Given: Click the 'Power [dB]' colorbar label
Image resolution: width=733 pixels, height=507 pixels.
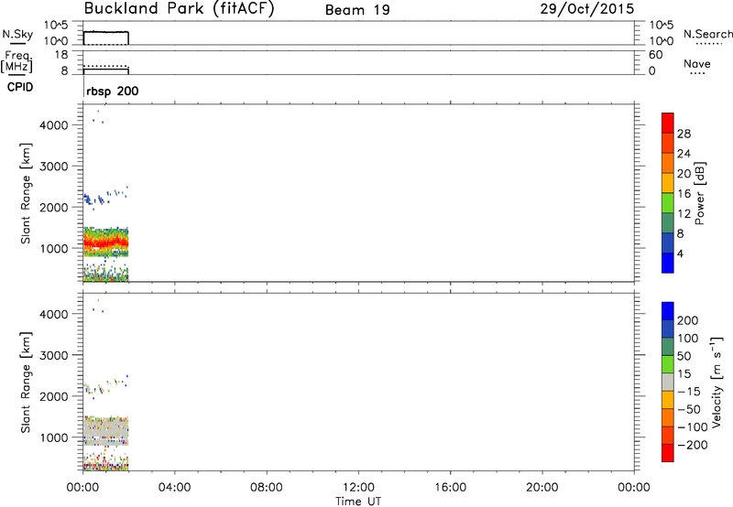Looking at the screenshot, I should click(x=700, y=193).
